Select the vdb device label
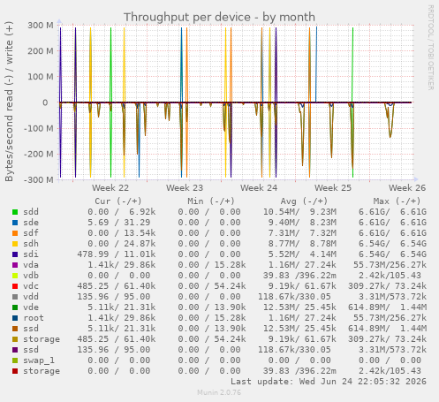This screenshot has height=402, width=439. click(31, 276)
